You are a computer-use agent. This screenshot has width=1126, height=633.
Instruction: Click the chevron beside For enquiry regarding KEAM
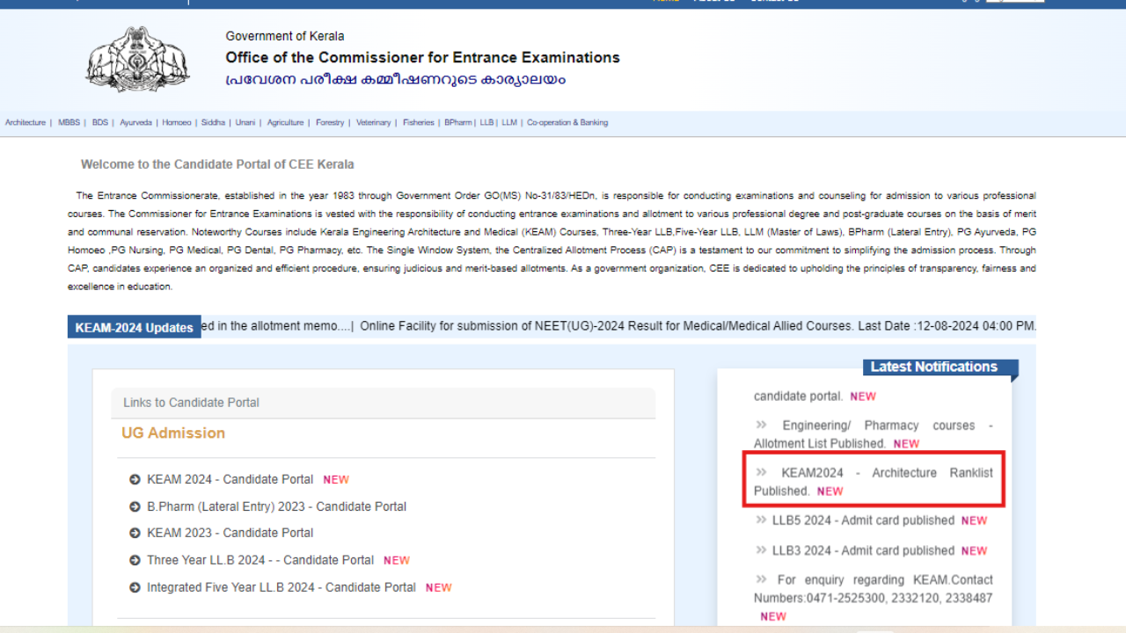coord(762,578)
